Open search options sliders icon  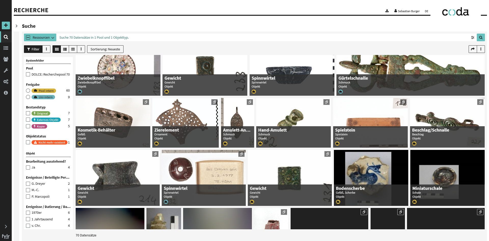pos(472,38)
